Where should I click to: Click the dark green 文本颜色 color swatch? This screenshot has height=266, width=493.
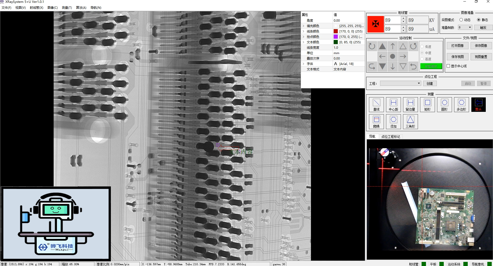point(336,42)
